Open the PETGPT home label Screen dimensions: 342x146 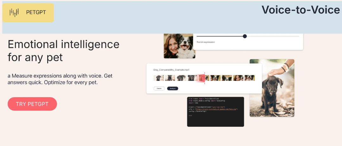tap(36, 12)
